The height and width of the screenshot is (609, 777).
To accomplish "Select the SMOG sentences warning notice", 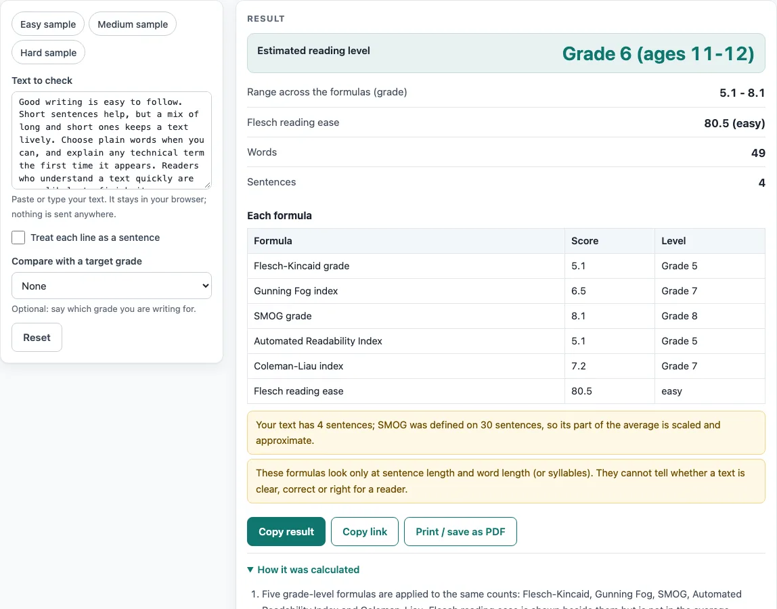I will point(506,432).
